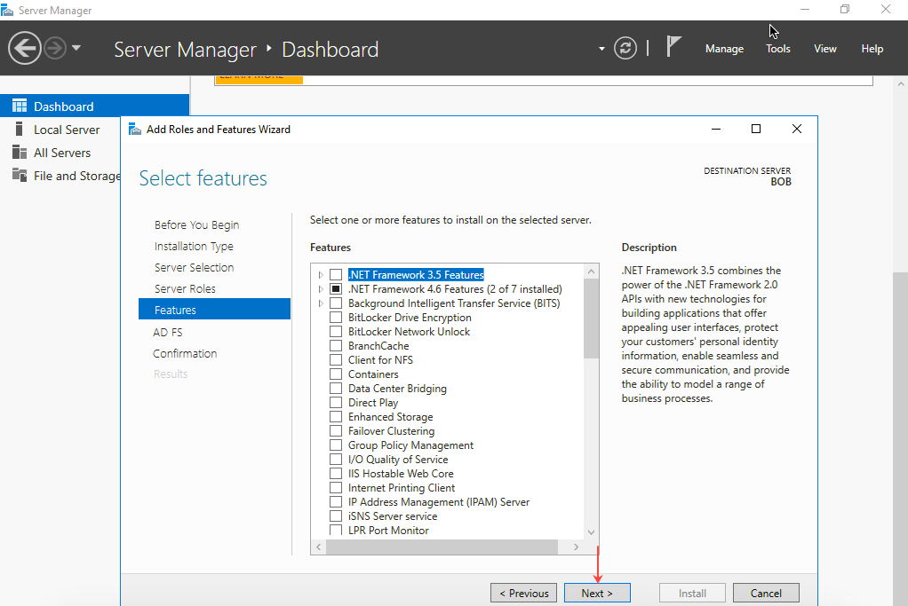
Task: Click the Server Manager title bar app icon
Action: pos(7,10)
